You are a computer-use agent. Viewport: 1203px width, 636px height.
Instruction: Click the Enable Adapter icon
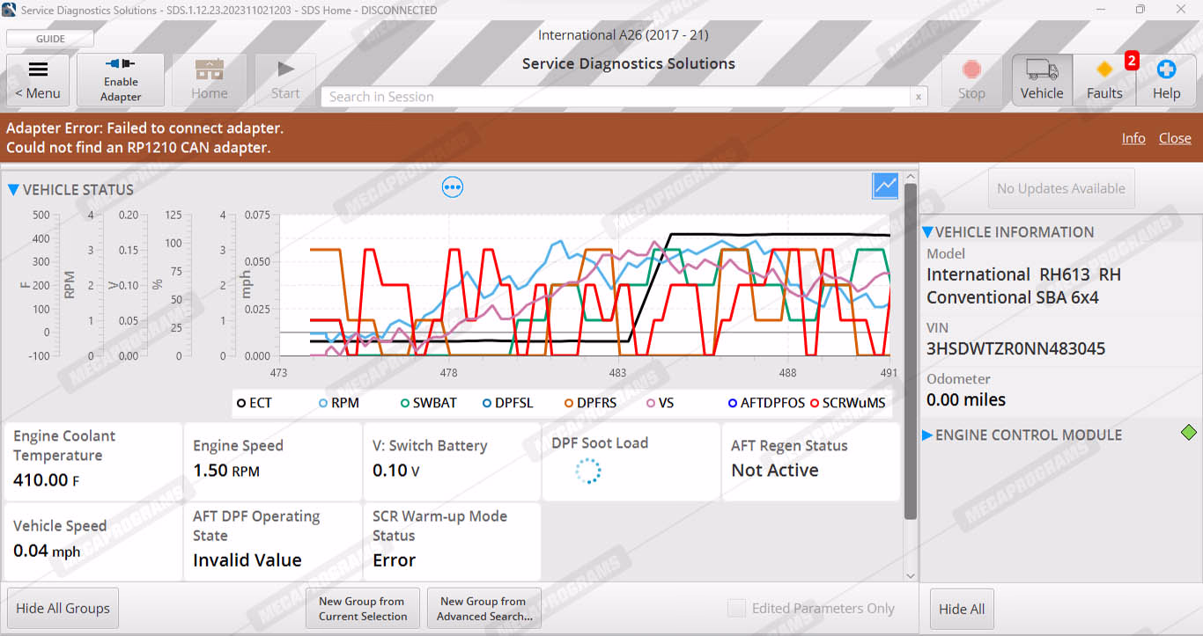pos(121,80)
